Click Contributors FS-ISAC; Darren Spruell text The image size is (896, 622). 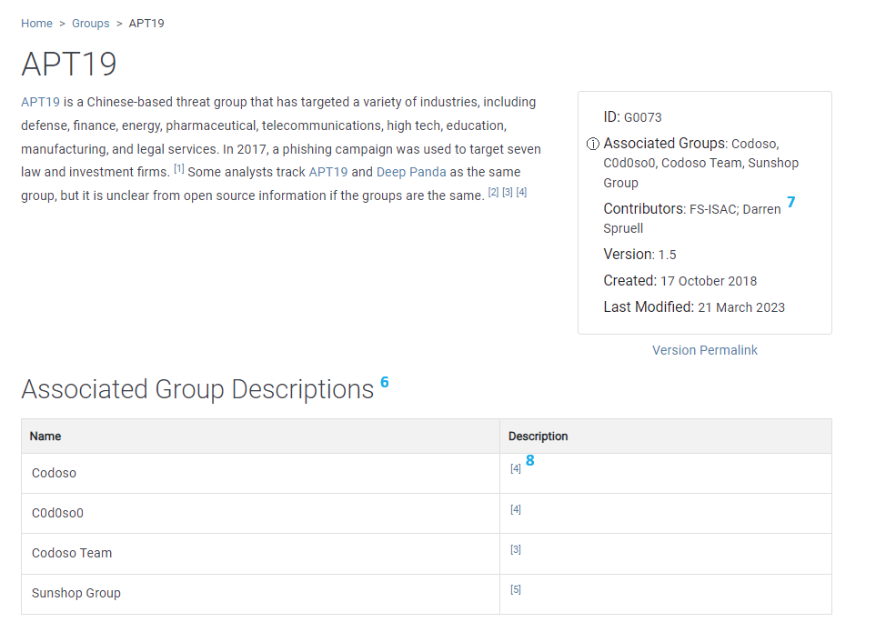click(x=692, y=218)
